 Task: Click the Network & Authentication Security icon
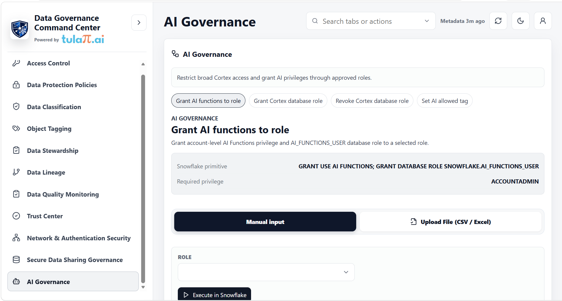tap(16, 238)
